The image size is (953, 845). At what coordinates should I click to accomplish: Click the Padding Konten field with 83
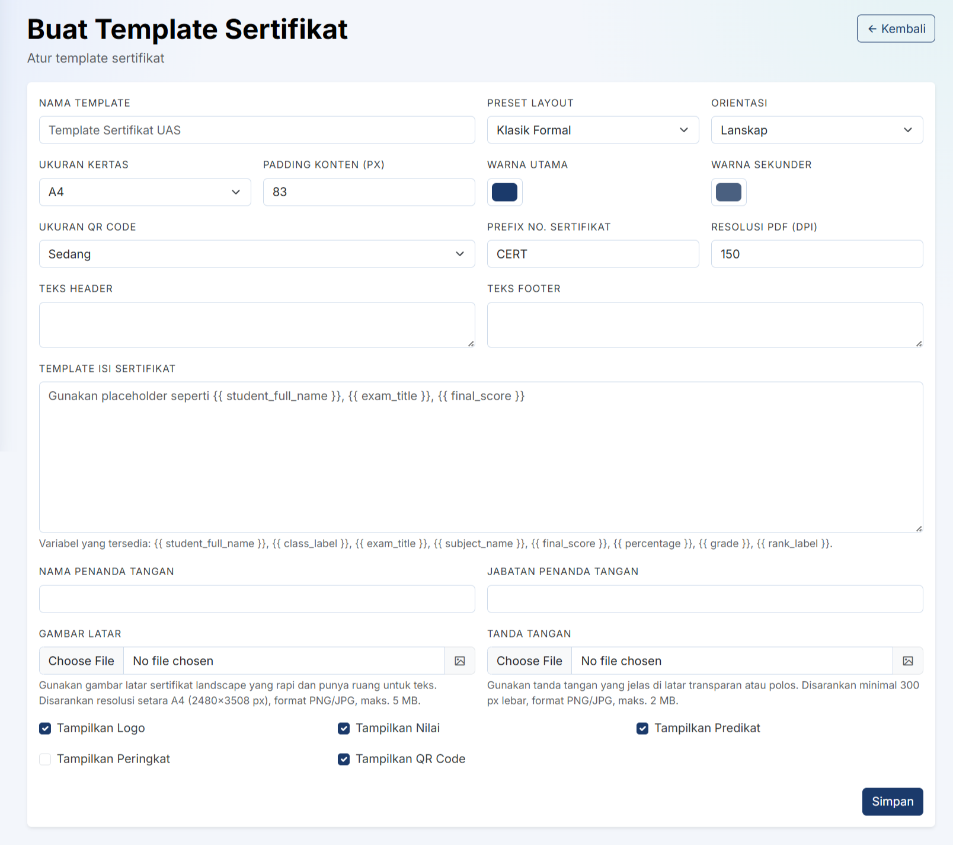click(x=369, y=192)
